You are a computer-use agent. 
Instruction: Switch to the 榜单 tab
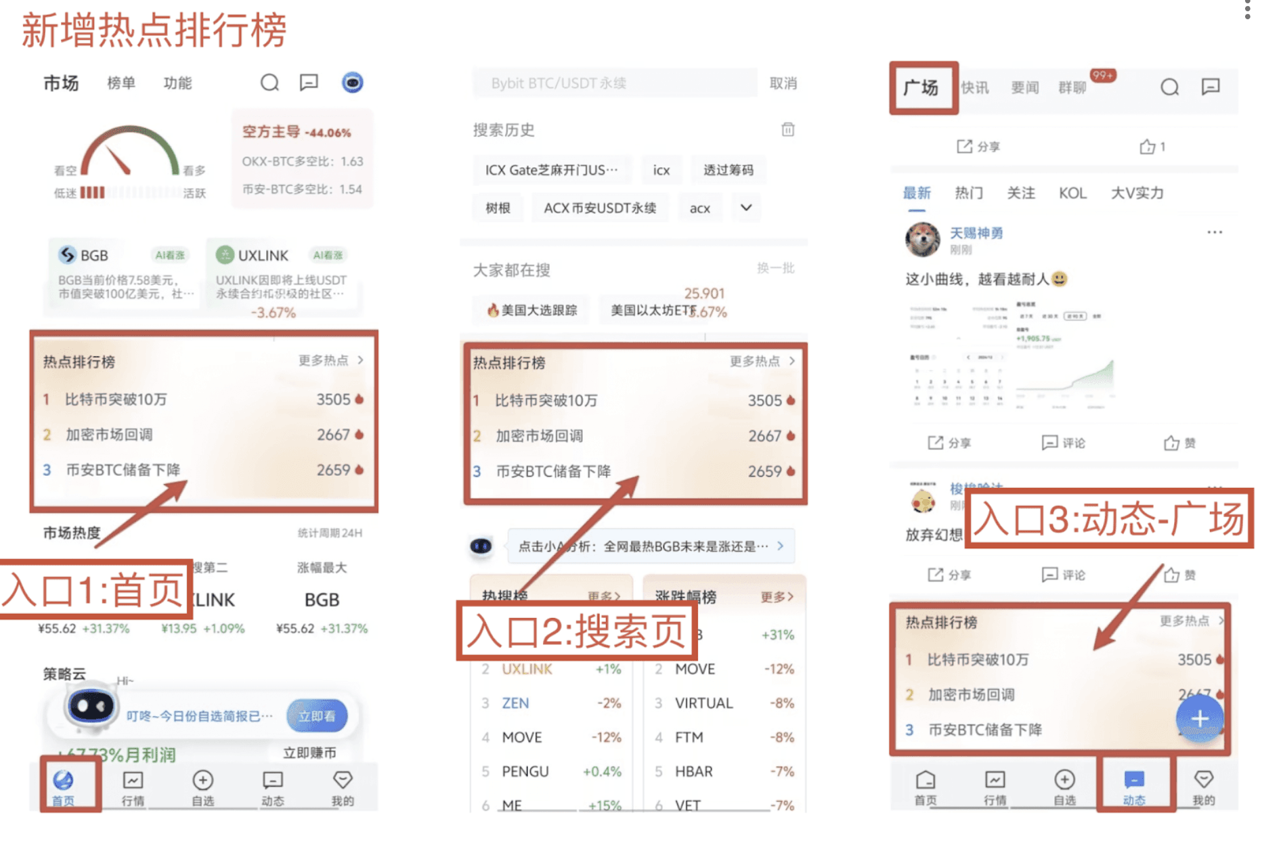point(121,84)
